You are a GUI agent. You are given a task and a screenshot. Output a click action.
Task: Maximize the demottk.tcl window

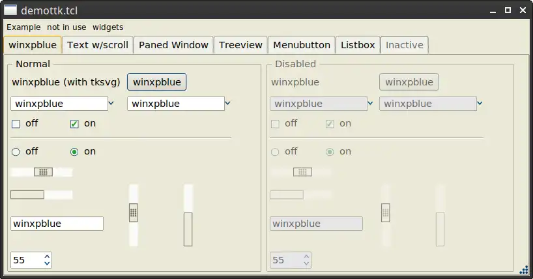click(x=508, y=11)
